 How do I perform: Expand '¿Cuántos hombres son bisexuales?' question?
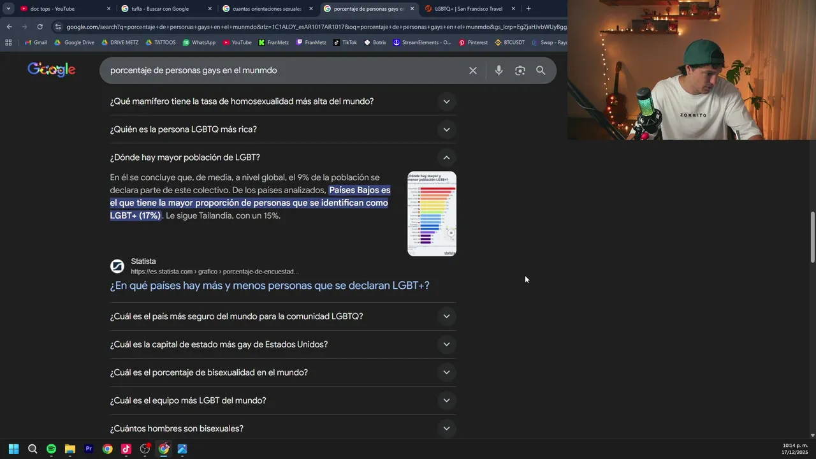(x=283, y=428)
